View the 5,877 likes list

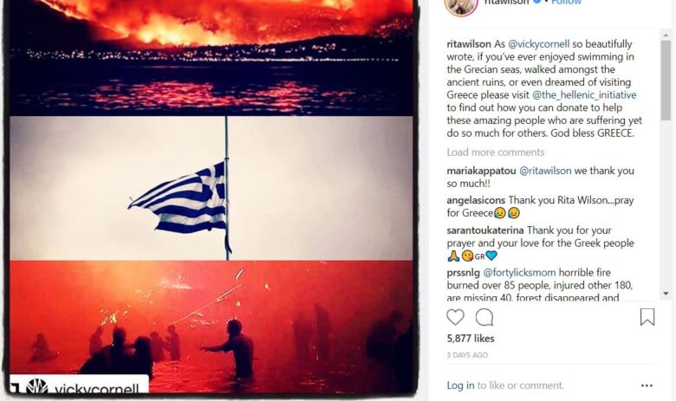click(471, 339)
